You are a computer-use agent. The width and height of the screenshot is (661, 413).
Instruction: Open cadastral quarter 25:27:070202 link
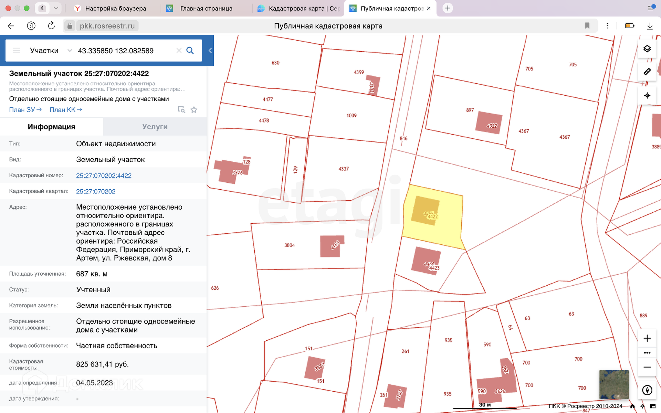(x=96, y=191)
